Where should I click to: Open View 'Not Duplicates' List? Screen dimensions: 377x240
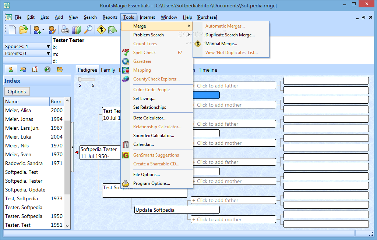coord(231,52)
